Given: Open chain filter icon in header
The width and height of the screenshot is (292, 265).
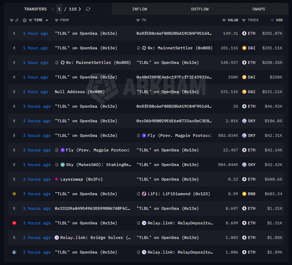Looking at the screenshot, I should click(12, 20).
